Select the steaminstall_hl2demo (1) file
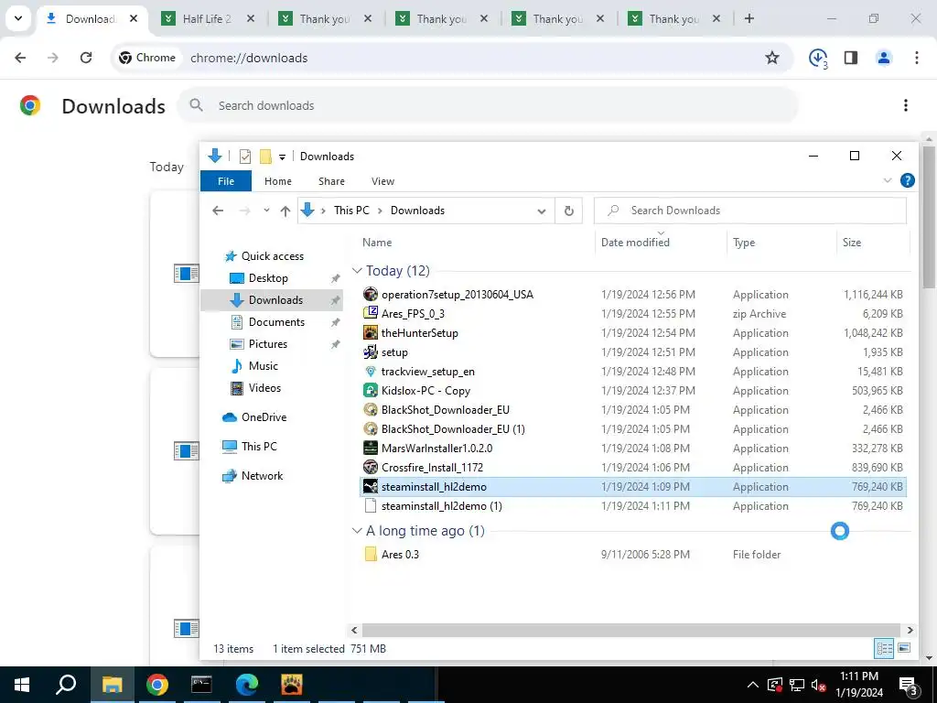The width and height of the screenshot is (937, 703). (633, 505)
